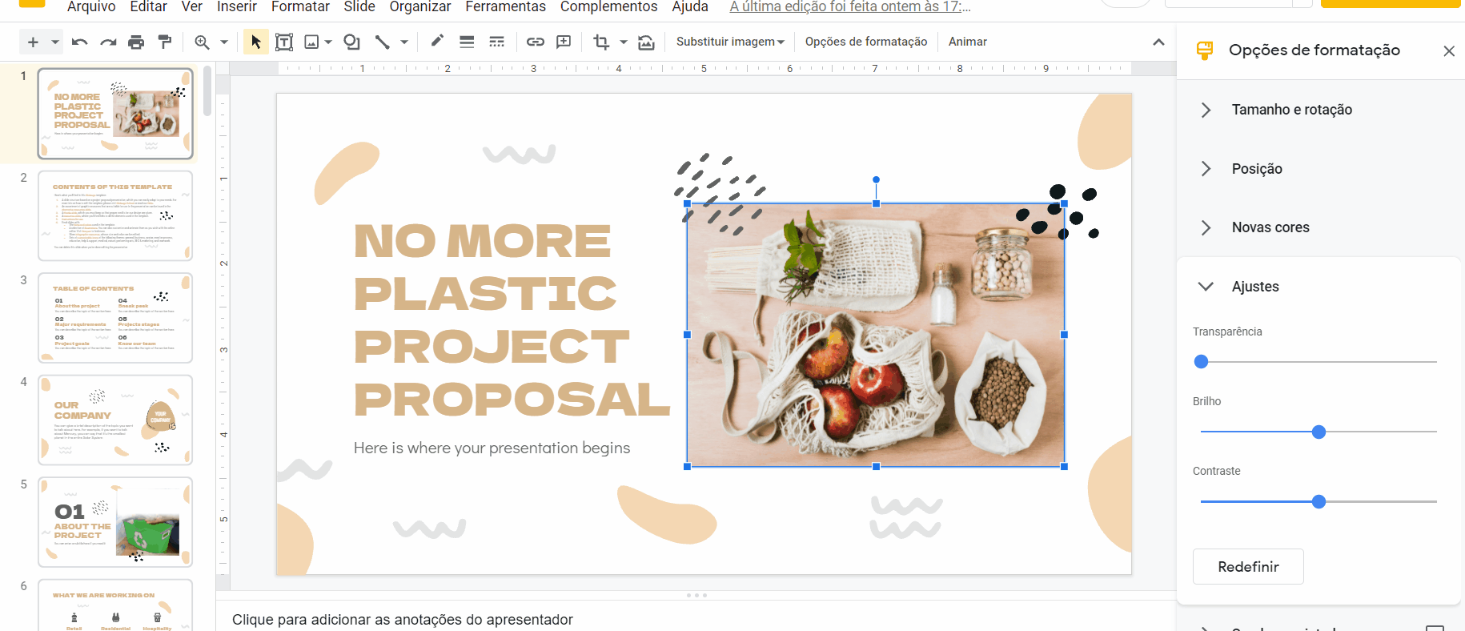This screenshot has height=631, width=1465.
Task: Click the Redefinir button
Action: (x=1248, y=567)
